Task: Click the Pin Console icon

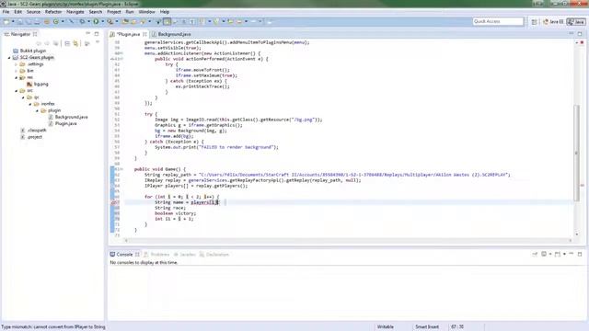Action: [535, 254]
